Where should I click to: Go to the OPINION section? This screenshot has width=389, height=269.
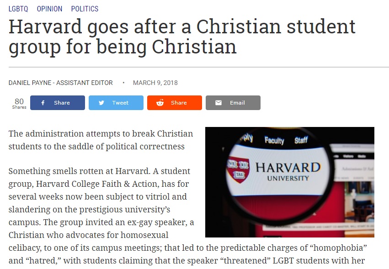(49, 9)
